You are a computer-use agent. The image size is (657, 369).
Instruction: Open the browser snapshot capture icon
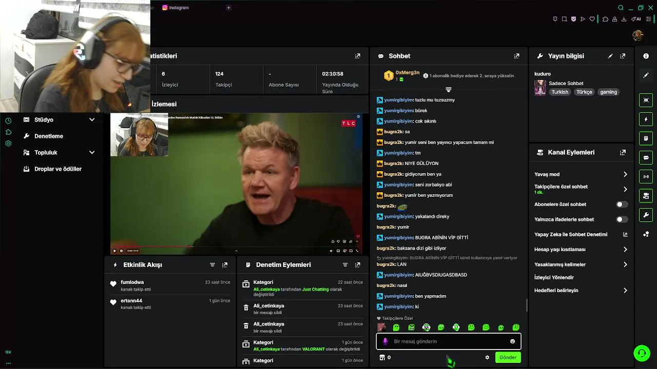(564, 19)
